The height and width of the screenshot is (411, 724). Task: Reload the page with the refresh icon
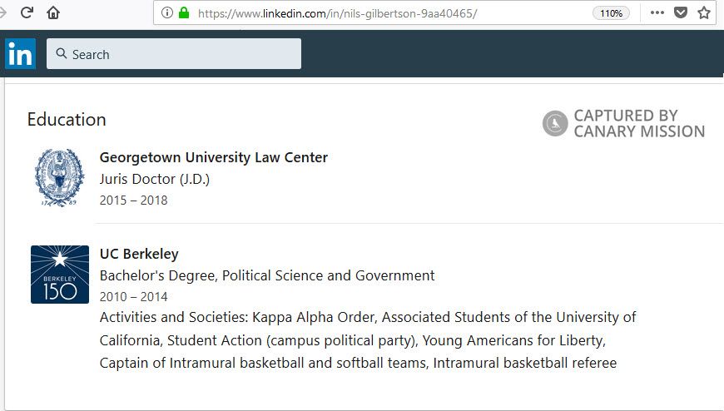27,12
